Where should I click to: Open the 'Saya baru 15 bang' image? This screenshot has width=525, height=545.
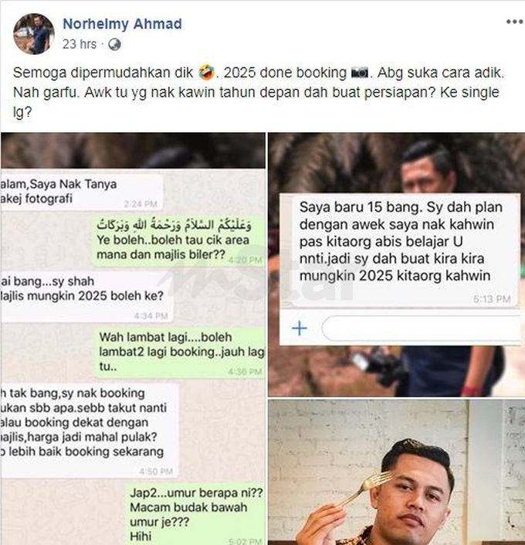click(x=397, y=264)
